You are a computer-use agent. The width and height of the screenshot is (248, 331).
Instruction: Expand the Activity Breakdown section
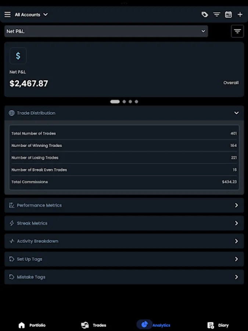(x=124, y=241)
